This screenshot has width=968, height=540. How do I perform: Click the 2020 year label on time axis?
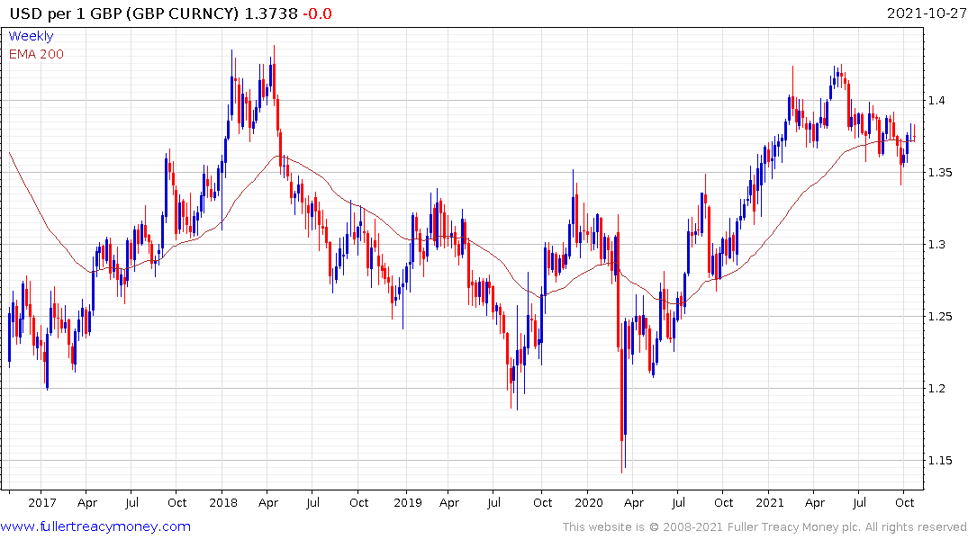point(588,502)
